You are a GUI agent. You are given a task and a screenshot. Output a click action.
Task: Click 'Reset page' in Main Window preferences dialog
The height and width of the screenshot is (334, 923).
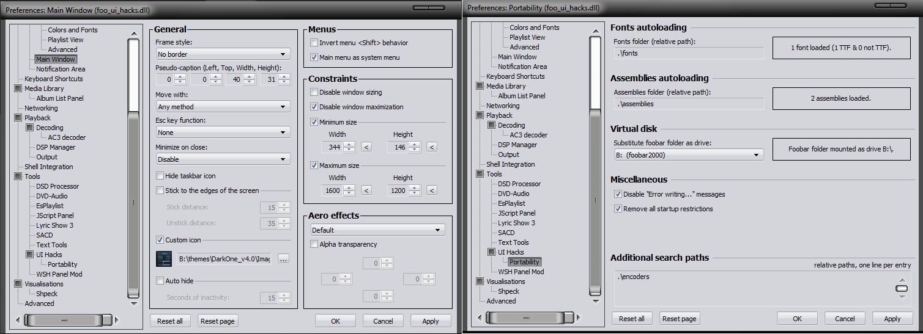[218, 321]
